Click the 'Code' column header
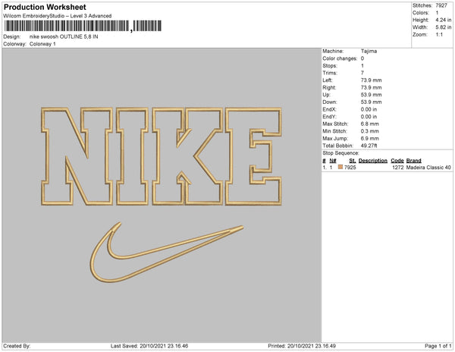 click(x=397, y=161)
